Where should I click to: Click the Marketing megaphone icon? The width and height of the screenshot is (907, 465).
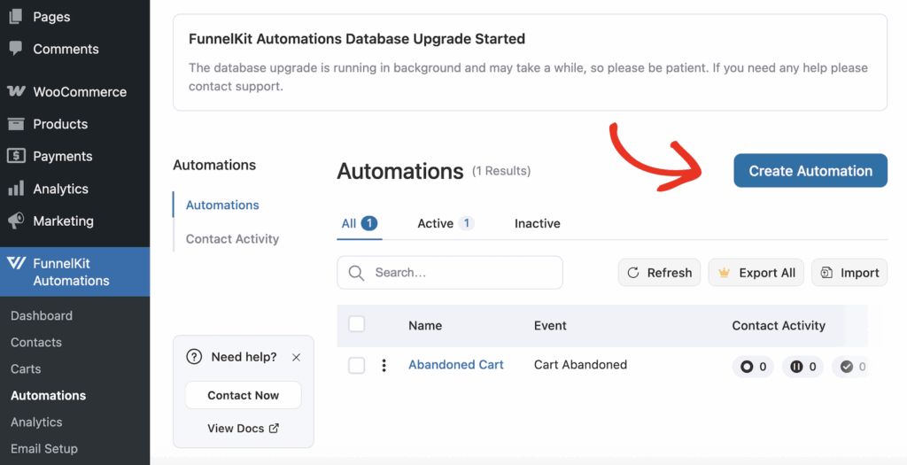tap(16, 221)
